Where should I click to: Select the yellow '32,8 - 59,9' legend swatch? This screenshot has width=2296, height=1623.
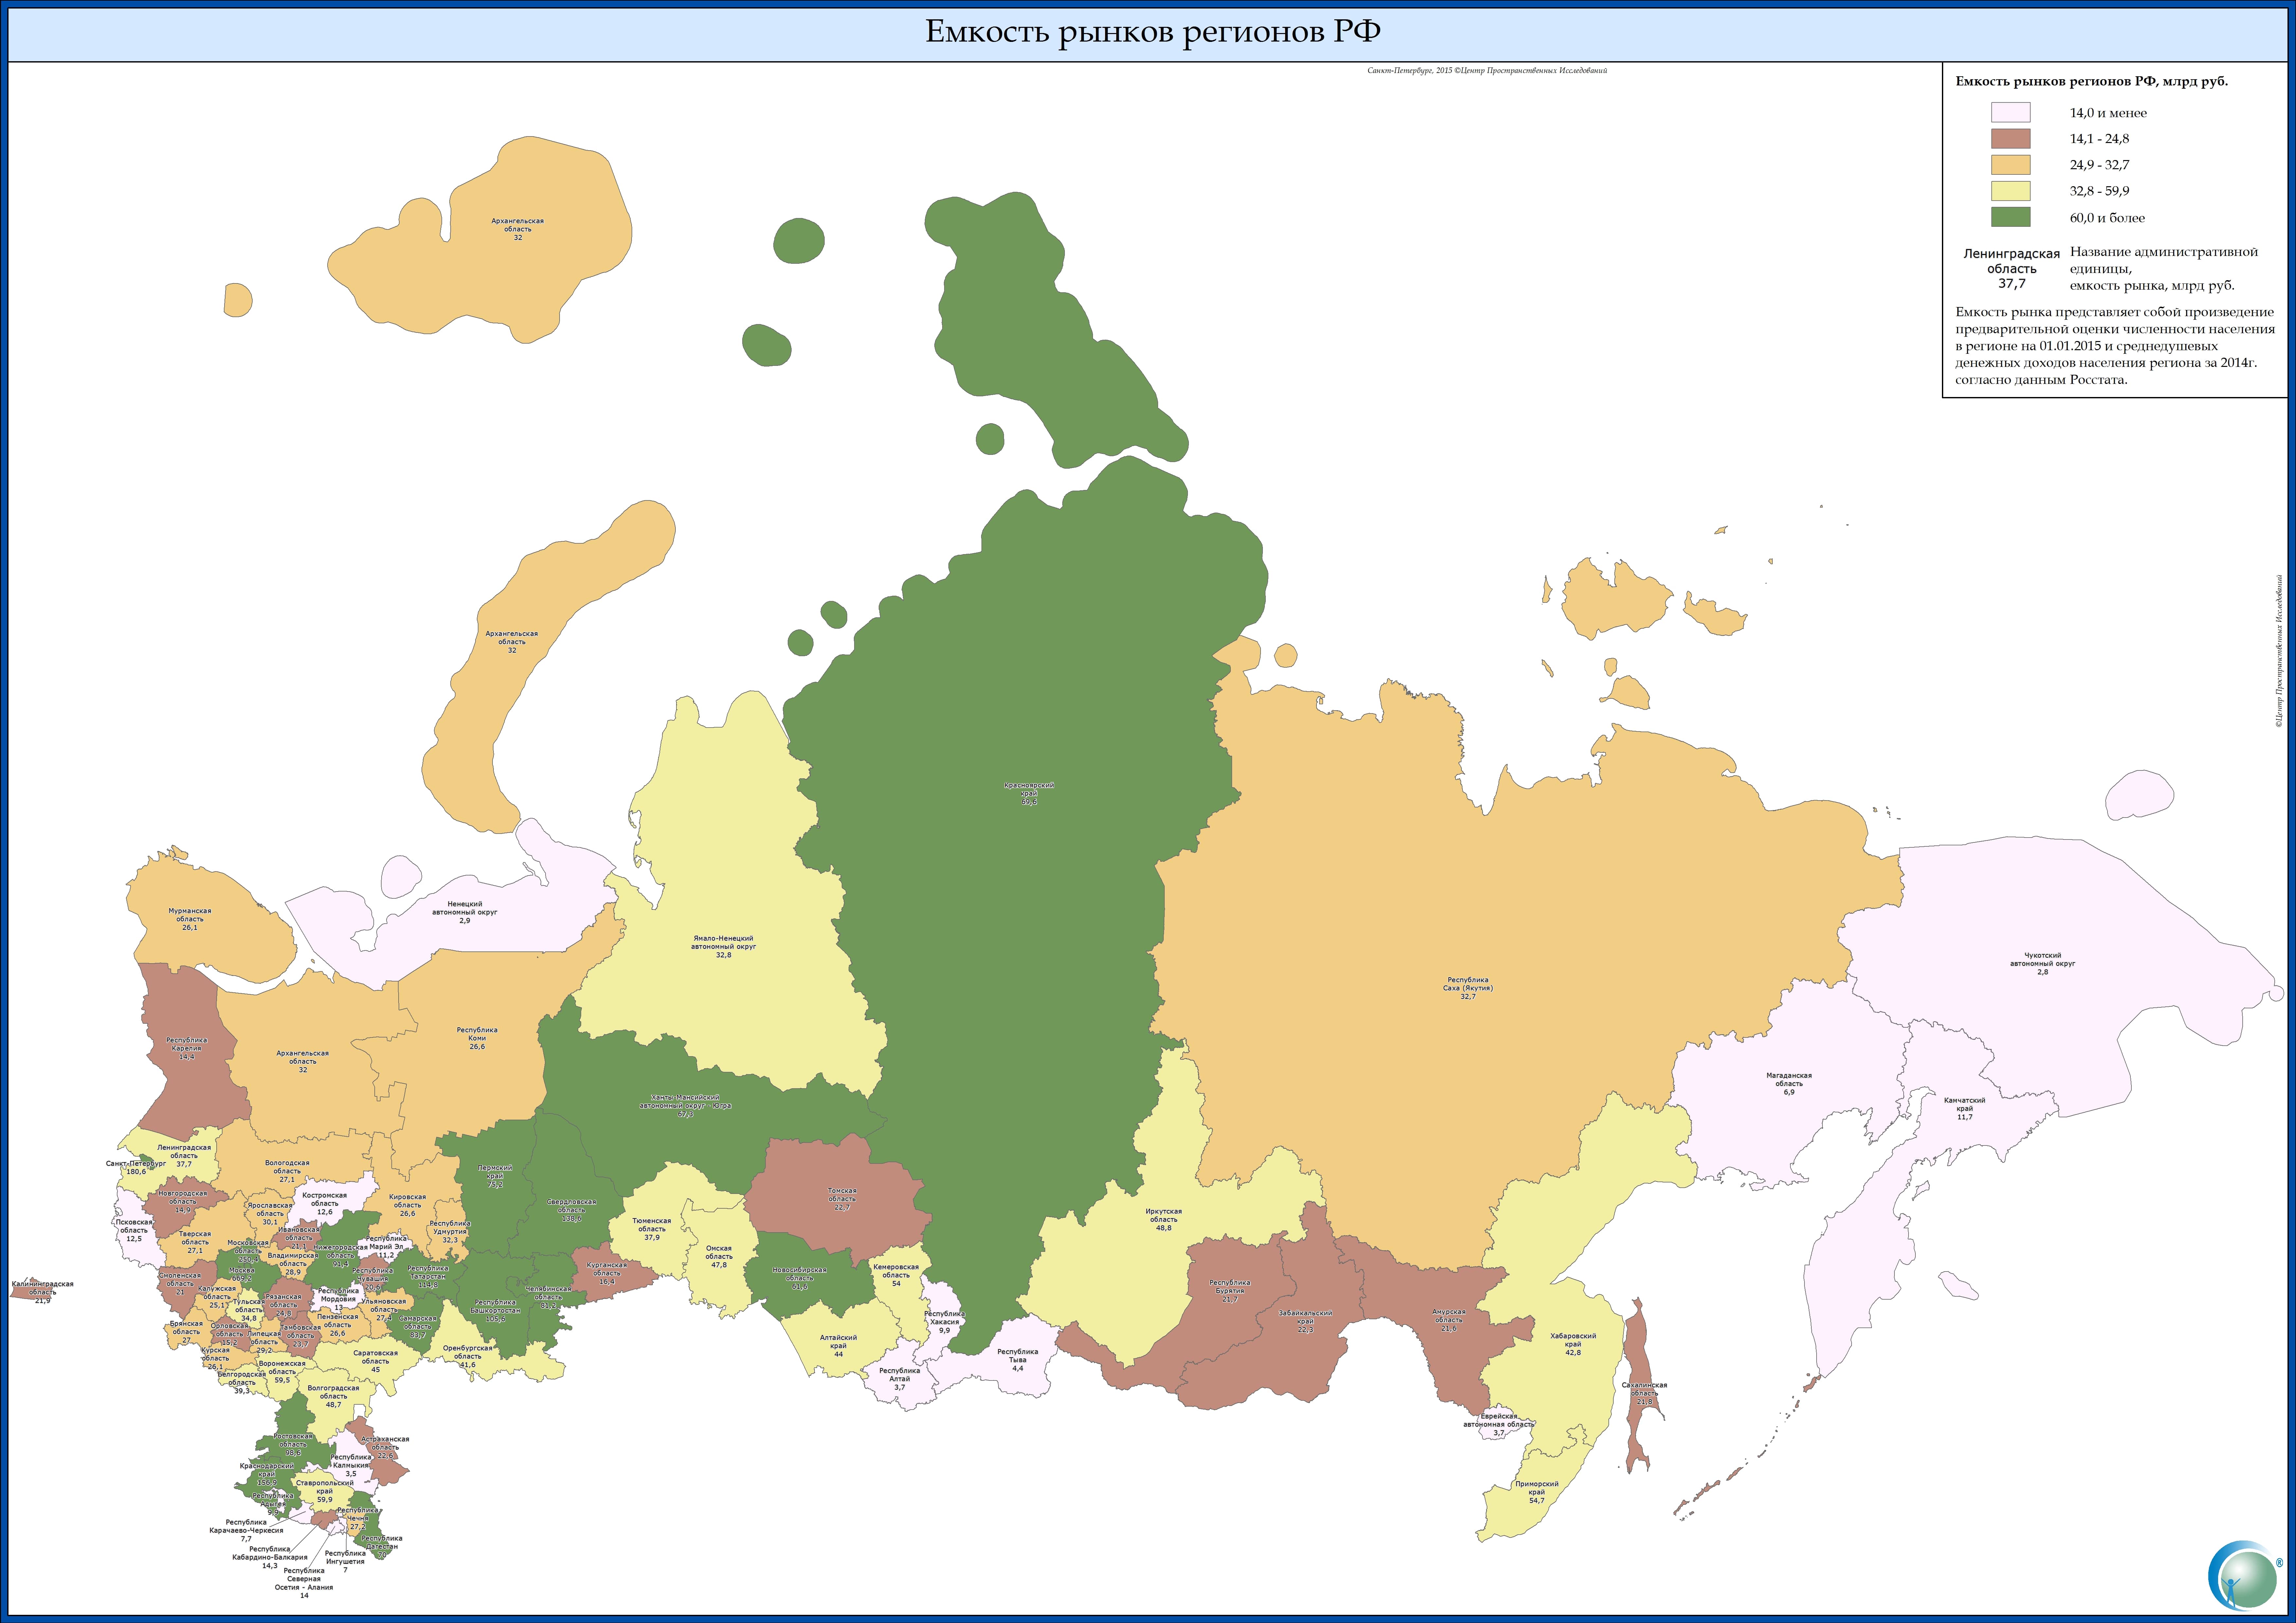[x=2010, y=191]
